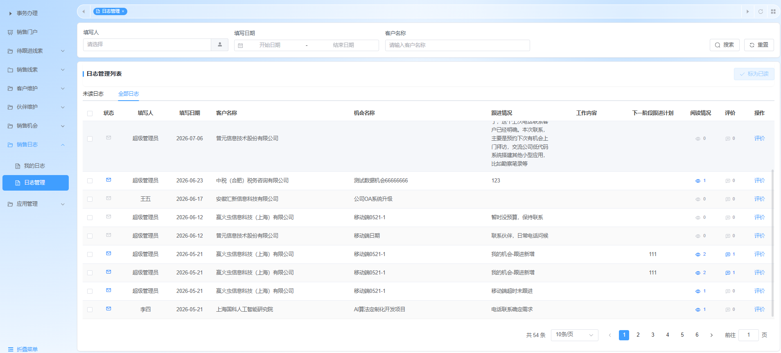Click the 标为已读 button

754,74
